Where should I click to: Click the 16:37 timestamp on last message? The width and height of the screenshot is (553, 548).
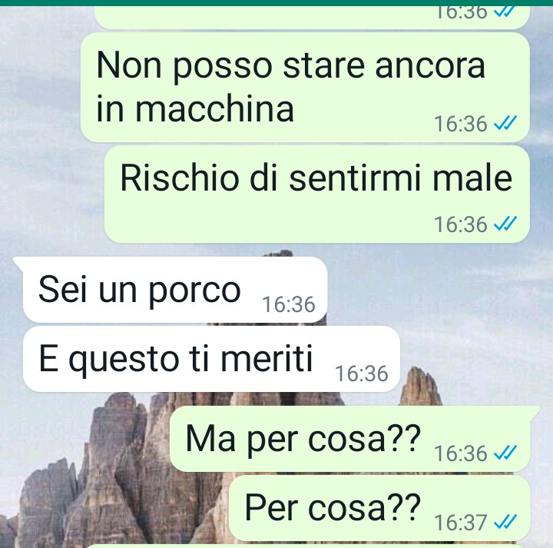460,522
